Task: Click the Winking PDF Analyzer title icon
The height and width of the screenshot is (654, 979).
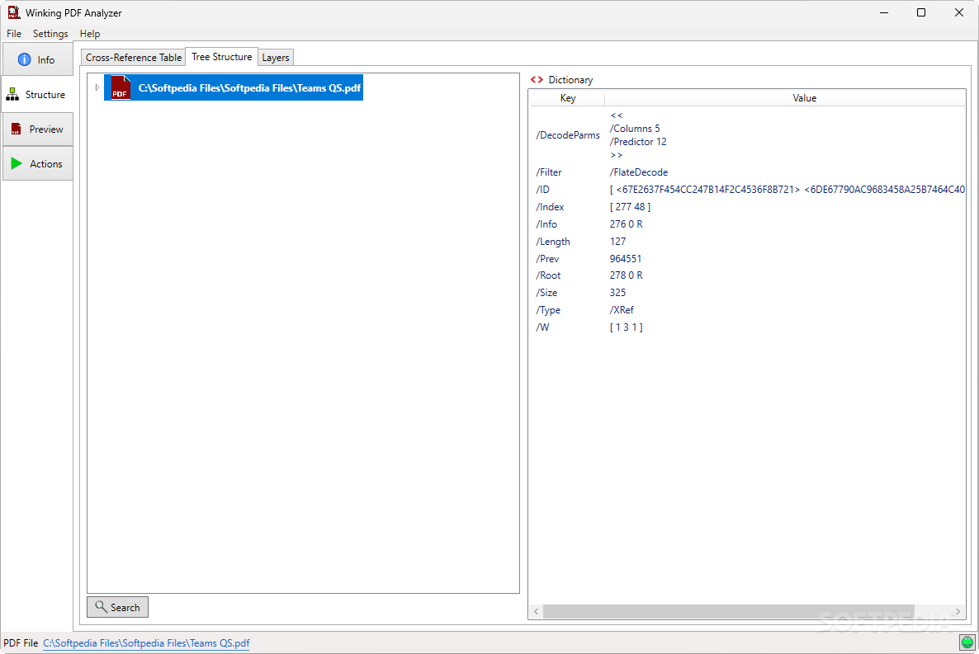Action: pyautogui.click(x=14, y=12)
